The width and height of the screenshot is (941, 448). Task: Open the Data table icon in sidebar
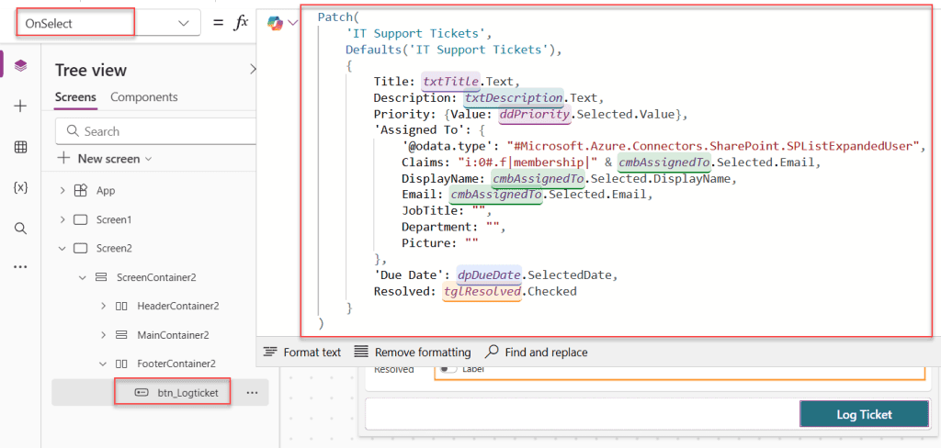[20, 147]
